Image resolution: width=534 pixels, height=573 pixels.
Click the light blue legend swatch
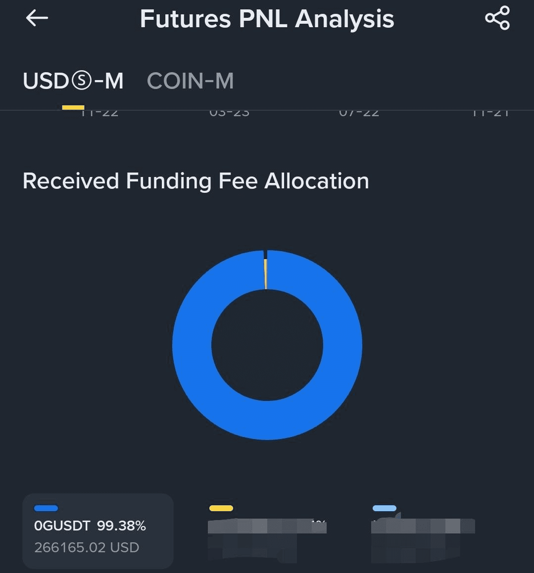[385, 508]
